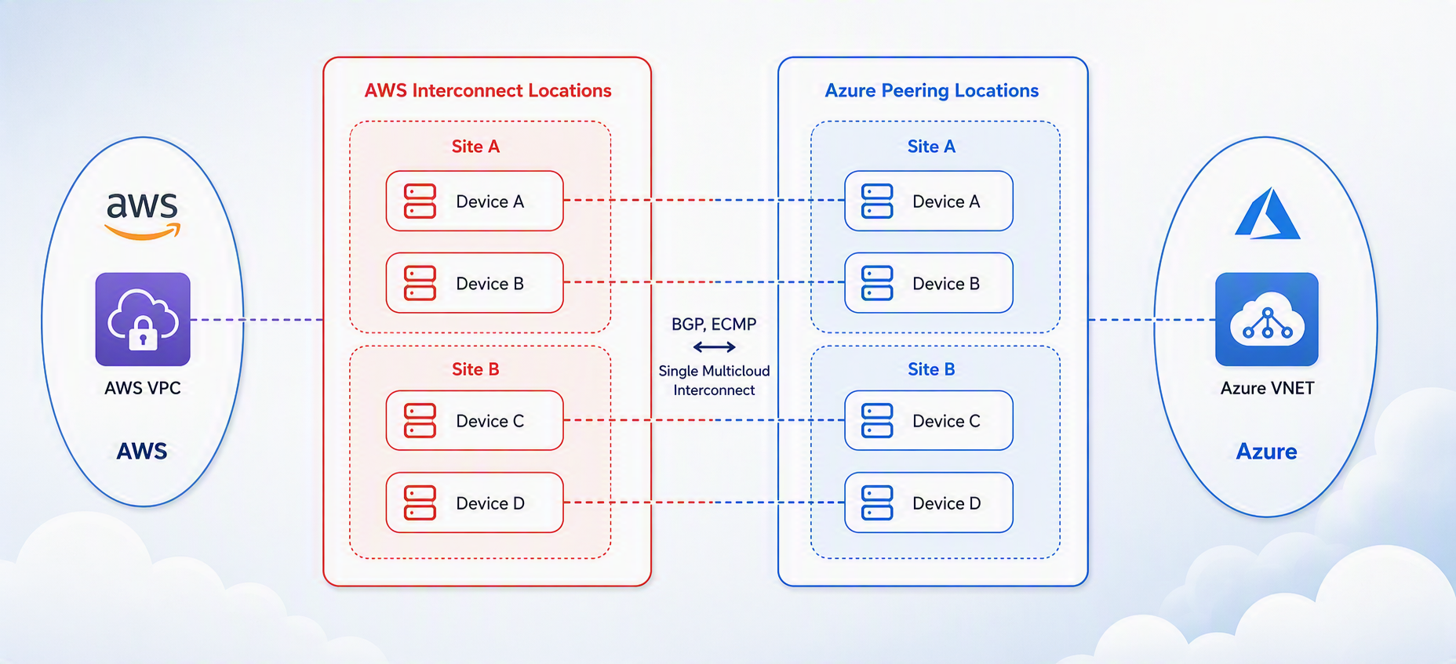Click the "Single Multicloud Interconnect" text

pyautogui.click(x=714, y=380)
